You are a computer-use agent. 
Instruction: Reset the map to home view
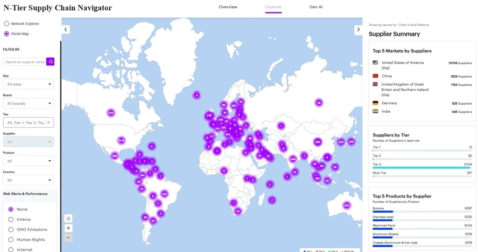click(x=69, y=218)
